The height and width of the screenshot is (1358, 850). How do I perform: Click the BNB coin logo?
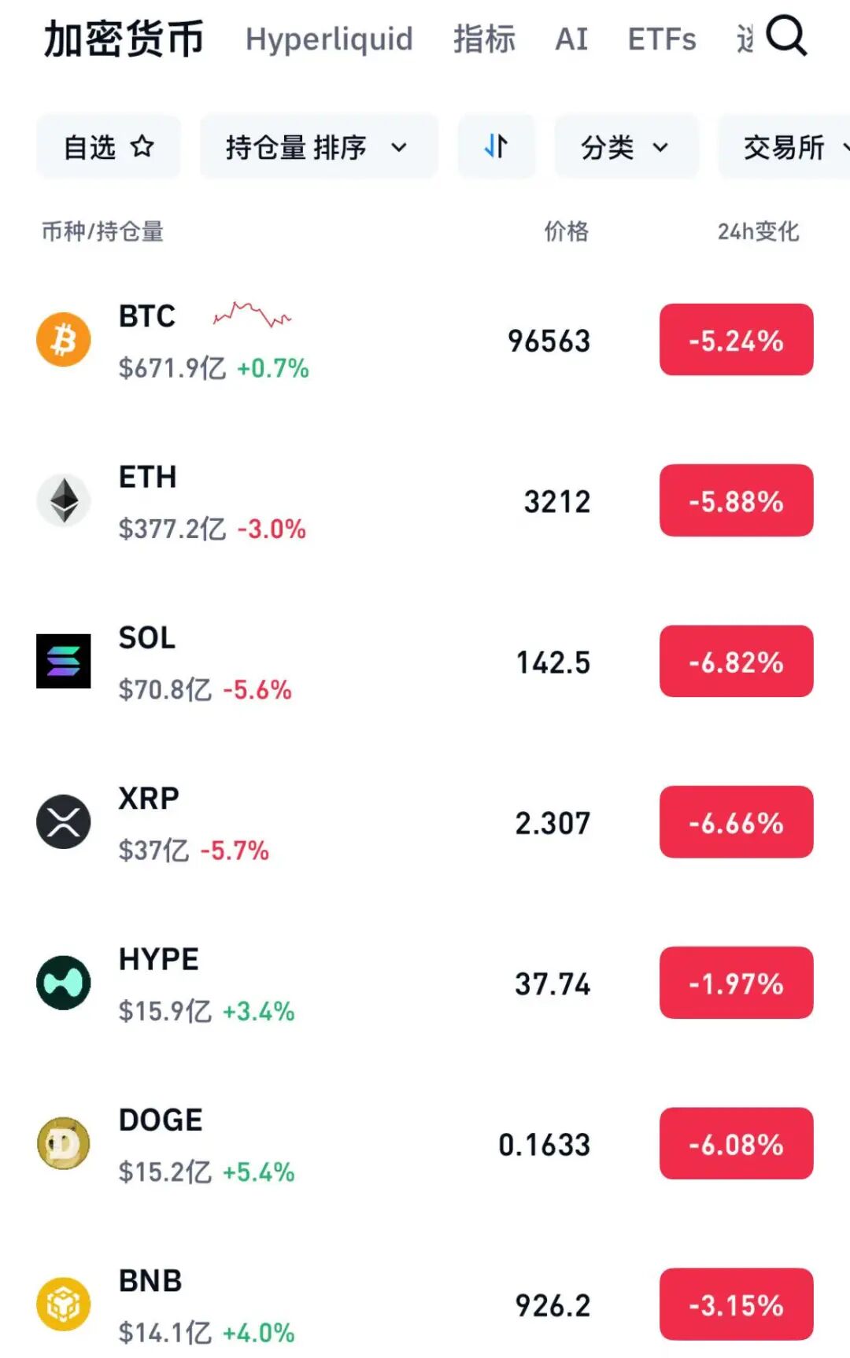[x=64, y=1304]
